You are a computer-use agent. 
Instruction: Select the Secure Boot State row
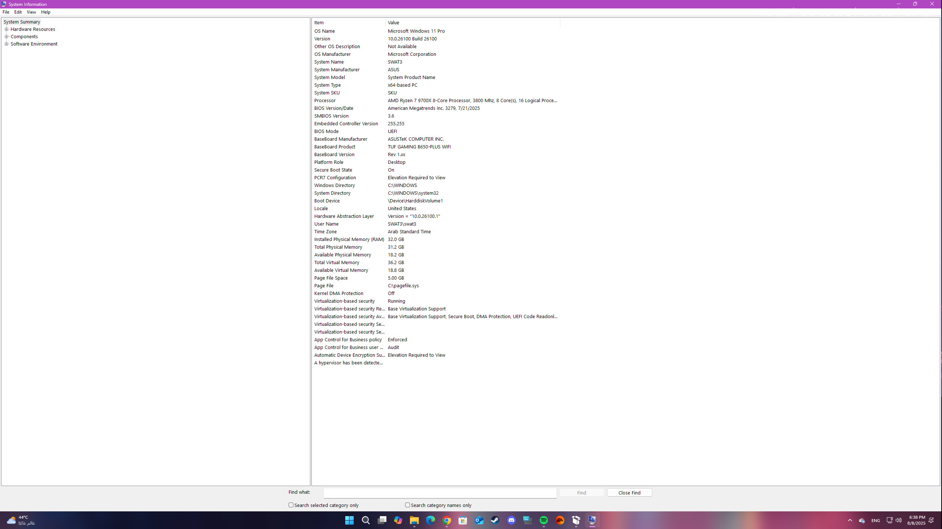point(436,170)
